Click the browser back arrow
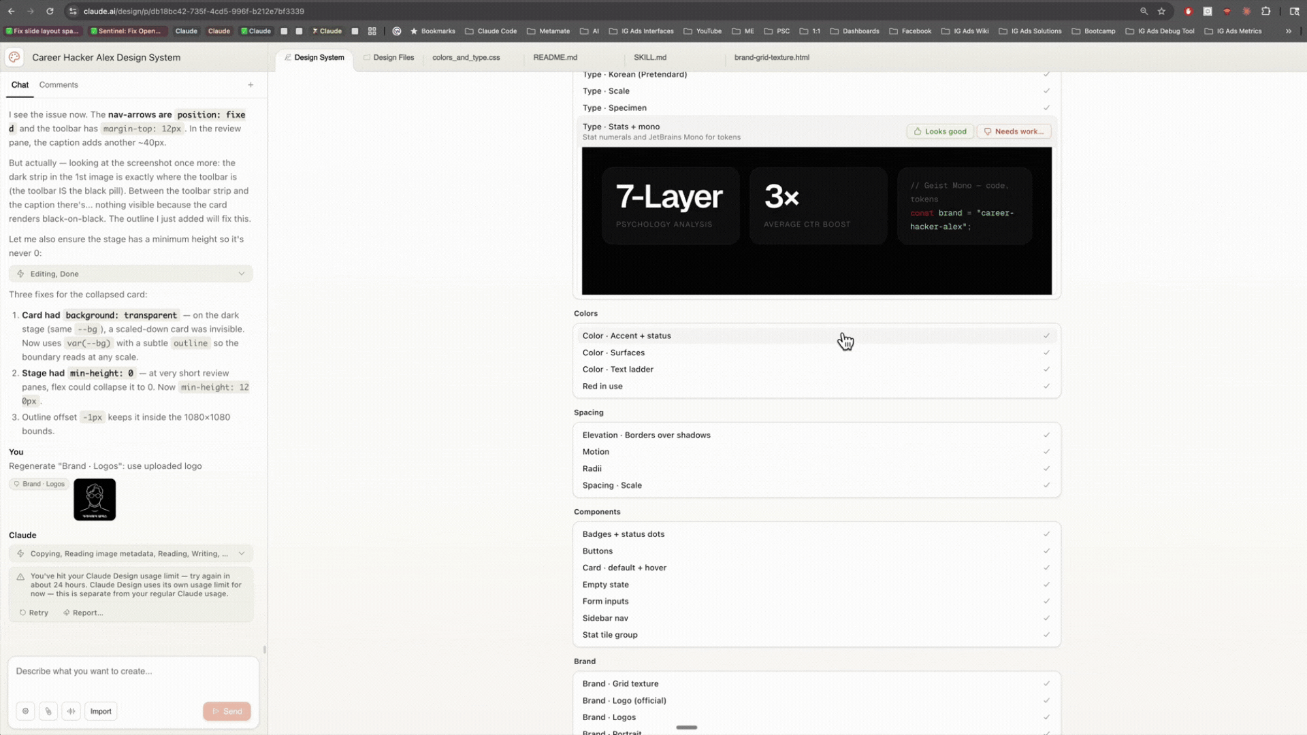Screen dimensions: 1307x735 click(11, 11)
